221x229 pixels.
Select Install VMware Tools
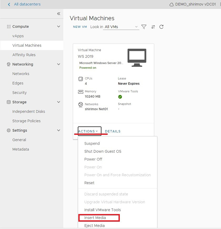click(102, 210)
